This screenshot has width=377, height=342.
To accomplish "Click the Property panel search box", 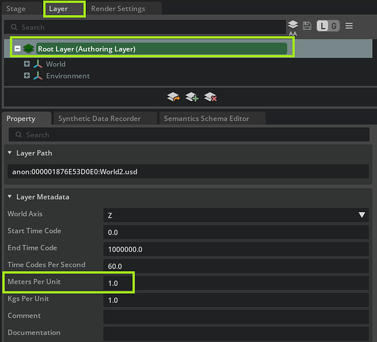I will pos(189,135).
